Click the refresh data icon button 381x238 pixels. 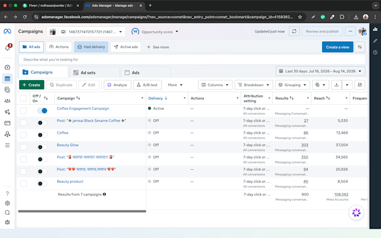[x=294, y=31]
